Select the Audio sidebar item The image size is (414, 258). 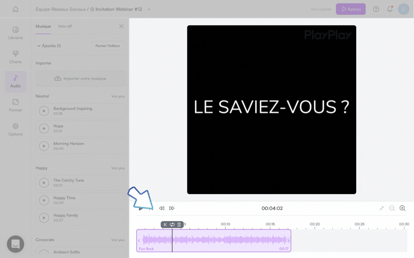click(x=15, y=82)
